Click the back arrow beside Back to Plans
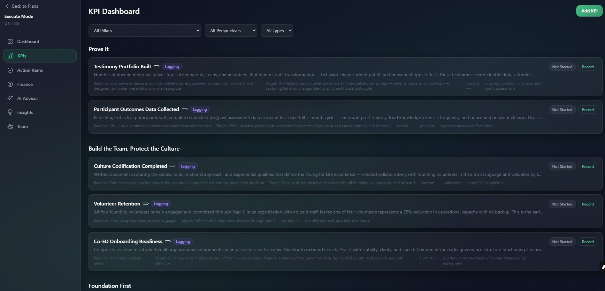This screenshot has width=605, height=291. pos(7,6)
